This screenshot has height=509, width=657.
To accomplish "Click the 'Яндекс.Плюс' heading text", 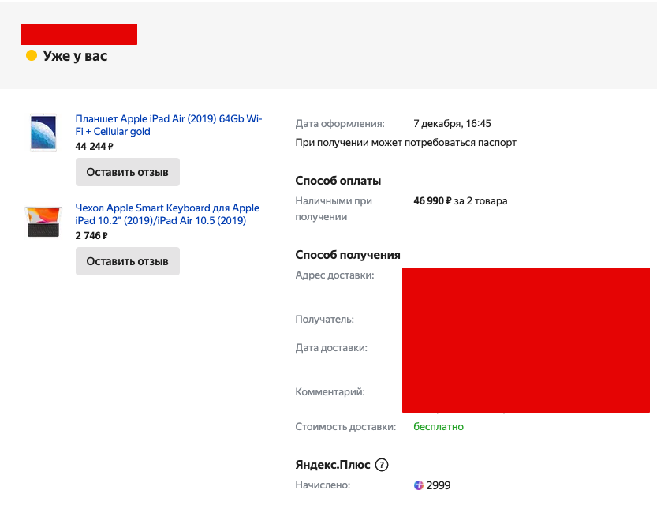I will point(333,465).
